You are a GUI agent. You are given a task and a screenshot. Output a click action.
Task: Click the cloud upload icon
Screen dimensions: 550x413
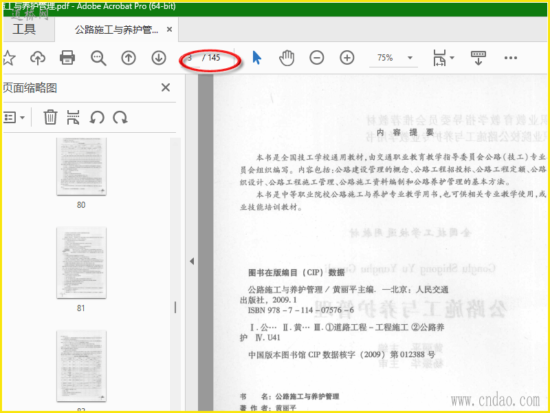[38, 58]
